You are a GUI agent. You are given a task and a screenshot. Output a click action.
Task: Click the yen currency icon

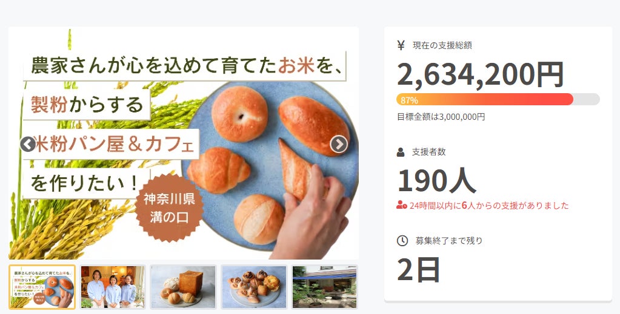401,45
